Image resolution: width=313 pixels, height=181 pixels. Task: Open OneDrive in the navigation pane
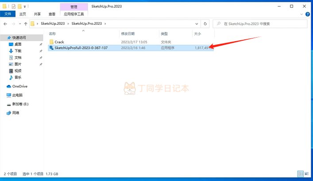(20, 86)
